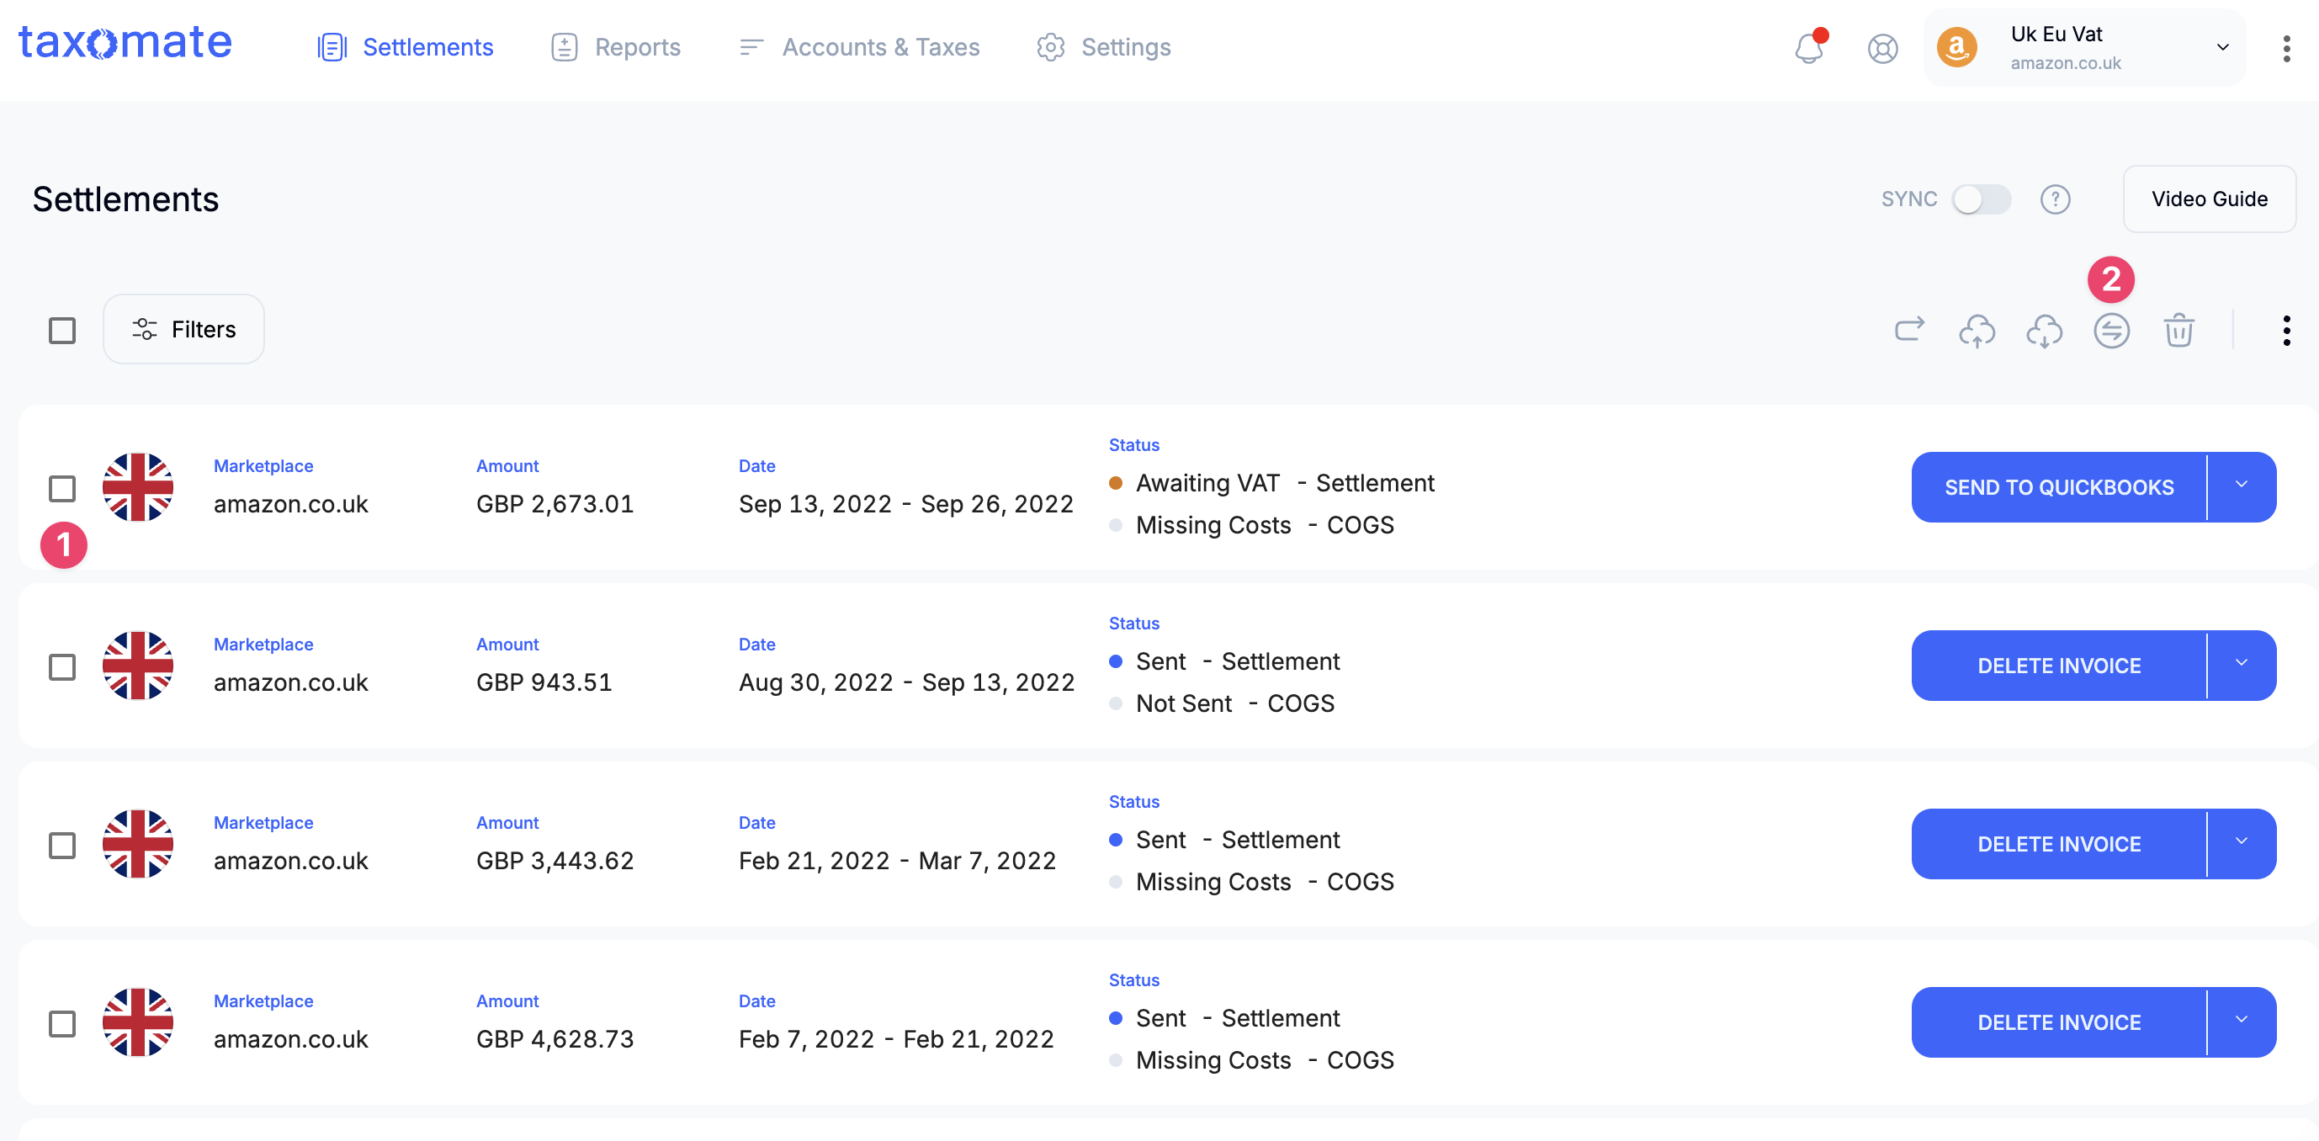Open the Filters panel
2319x1141 pixels.
pyautogui.click(x=183, y=330)
